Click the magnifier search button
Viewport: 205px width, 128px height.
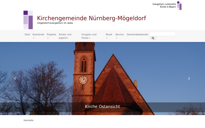(153, 38)
